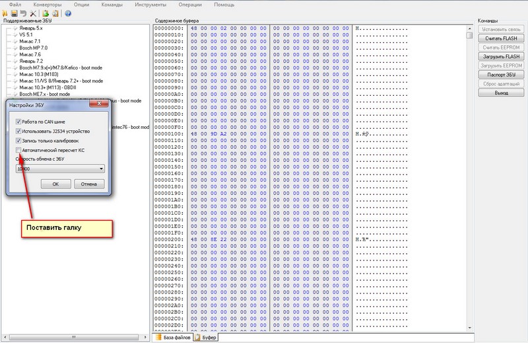Viewport: 528px width, 343px height.
Task: Click the undo arrow toolbar icon
Action: [x=24, y=13]
